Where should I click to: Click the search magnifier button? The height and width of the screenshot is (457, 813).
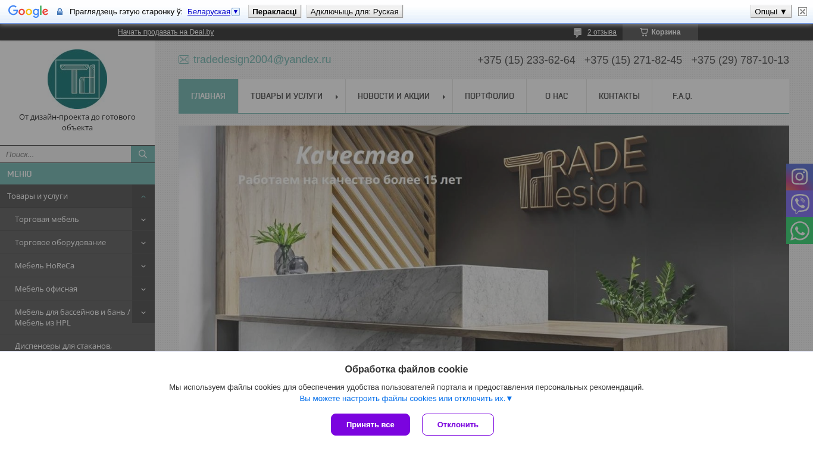[x=143, y=154]
